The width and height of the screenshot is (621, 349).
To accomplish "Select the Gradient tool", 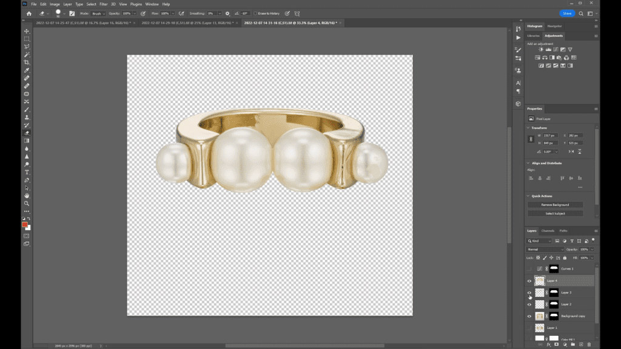I will (x=27, y=141).
